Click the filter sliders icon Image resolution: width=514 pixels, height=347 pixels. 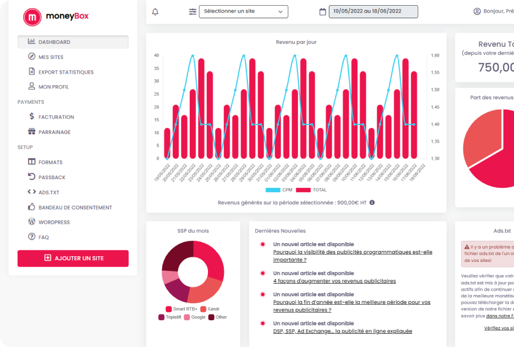point(193,12)
